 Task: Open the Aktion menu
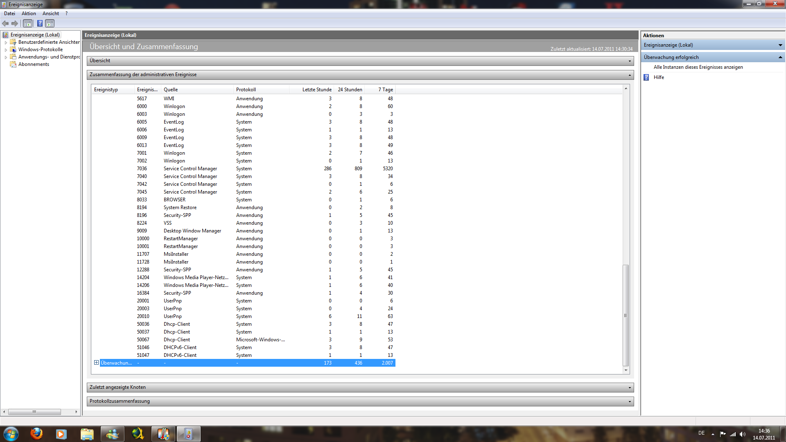(29, 14)
